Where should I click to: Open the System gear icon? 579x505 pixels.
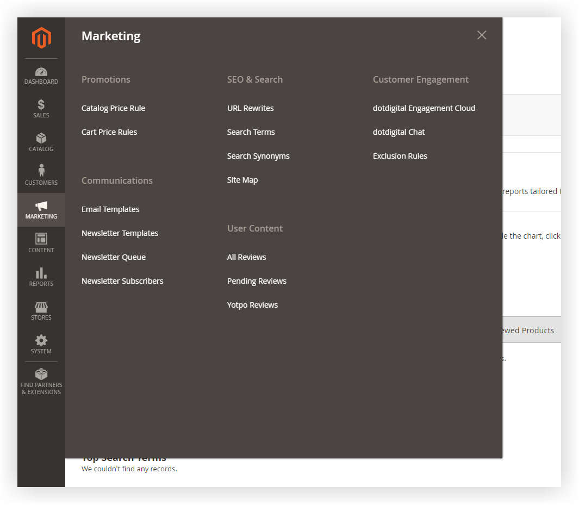[x=41, y=341]
